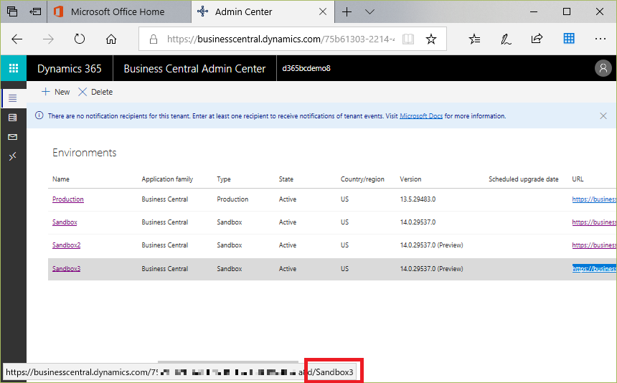617x383 pixels.
Task: Open the Dynamics 365 app launcher waffle
Action: click(x=14, y=68)
